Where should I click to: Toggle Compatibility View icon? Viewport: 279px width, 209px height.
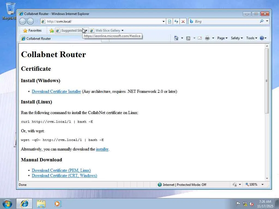[x=169, y=21]
